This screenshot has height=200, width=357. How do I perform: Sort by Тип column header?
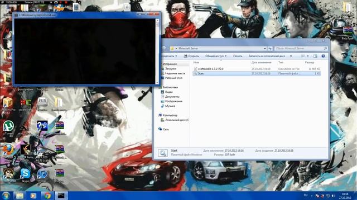[x=281, y=62]
